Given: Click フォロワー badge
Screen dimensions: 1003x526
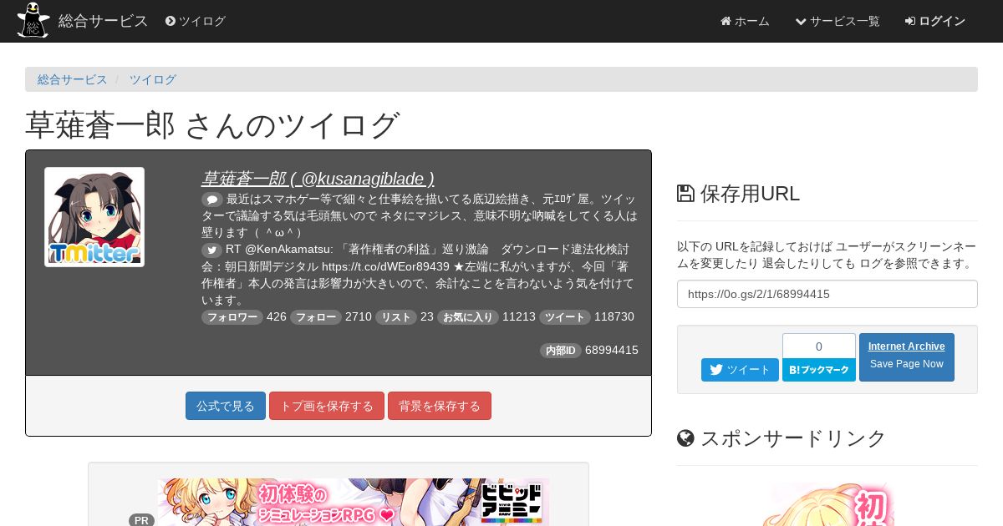Looking at the screenshot, I should (232, 317).
